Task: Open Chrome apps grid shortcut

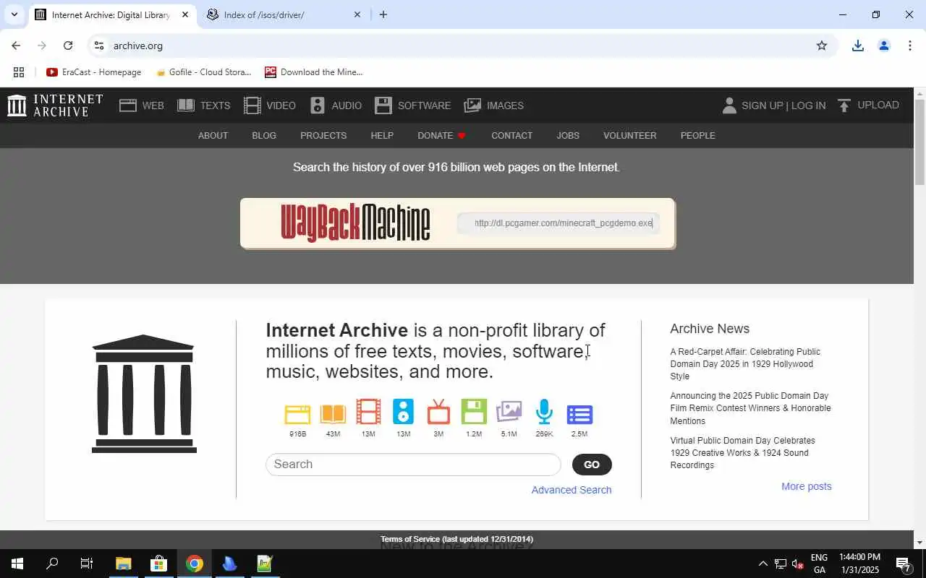Action: click(x=19, y=72)
